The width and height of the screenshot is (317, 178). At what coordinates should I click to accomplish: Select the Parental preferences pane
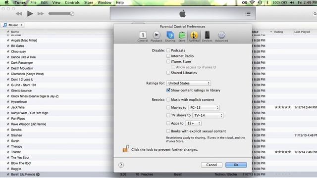click(x=194, y=37)
